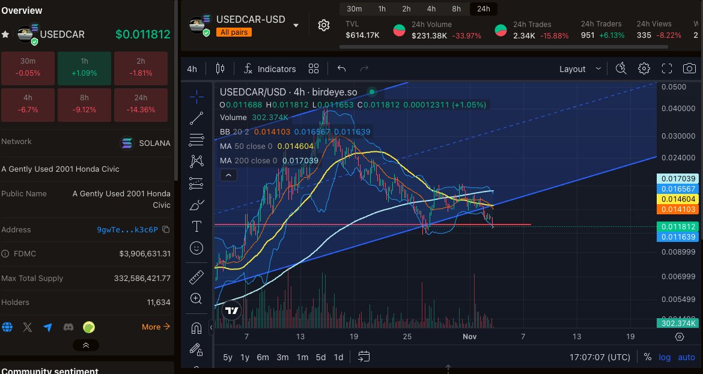
Task: Open the project website globe icon
Action: 7,327
